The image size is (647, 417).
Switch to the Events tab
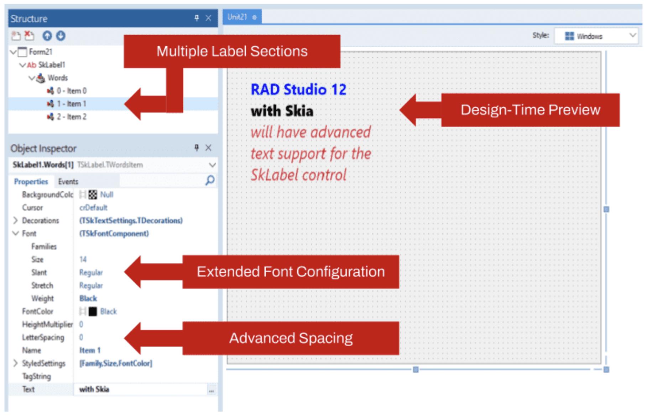click(68, 182)
